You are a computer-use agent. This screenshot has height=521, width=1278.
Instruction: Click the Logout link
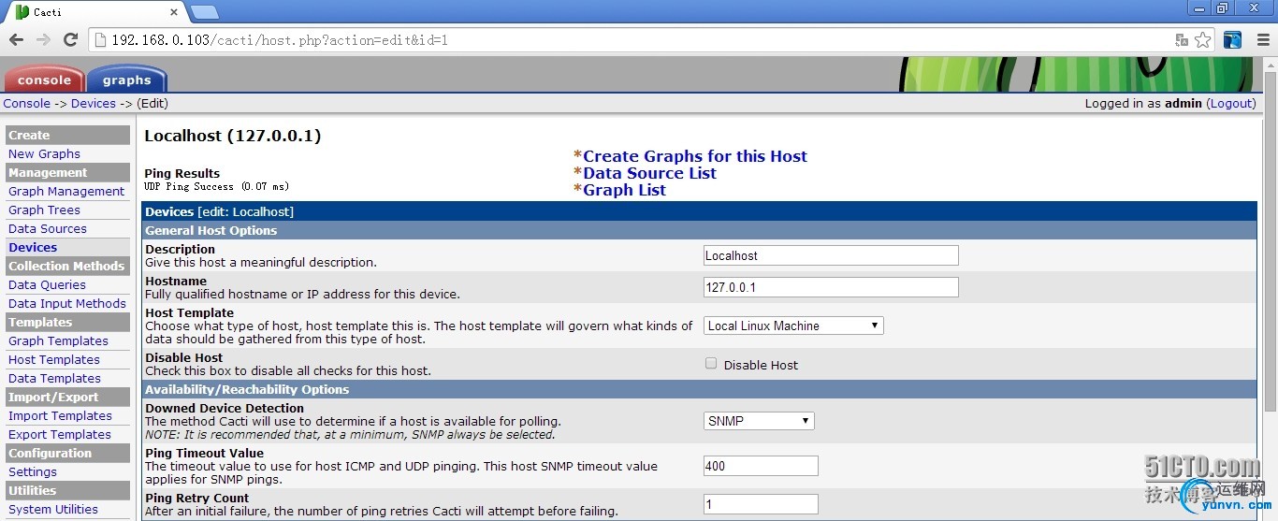[x=1230, y=104]
